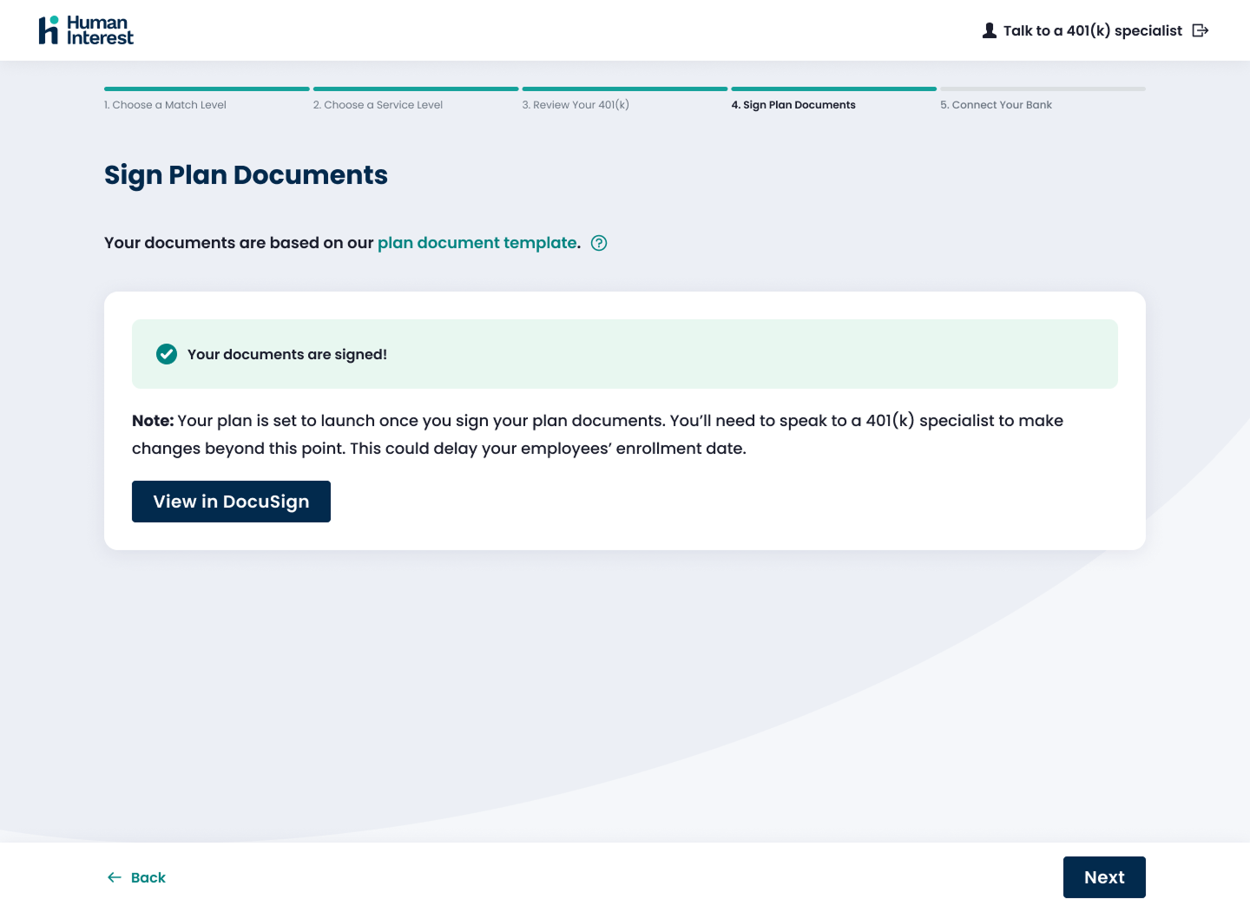Click the person icon beside Talk to specialist
The height and width of the screenshot is (912, 1250).
click(989, 30)
